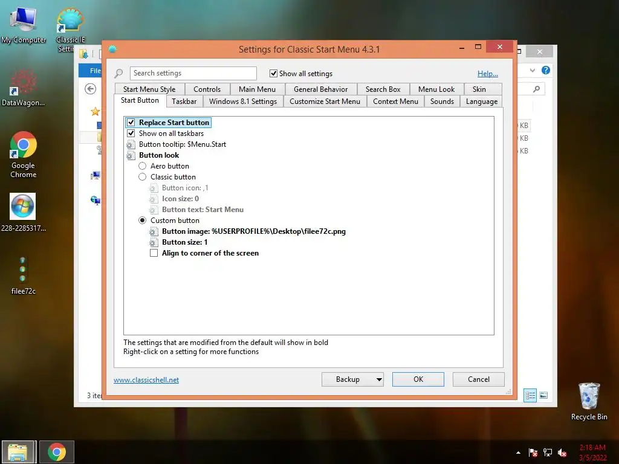Toggle Show all settings checkbox

click(273, 73)
